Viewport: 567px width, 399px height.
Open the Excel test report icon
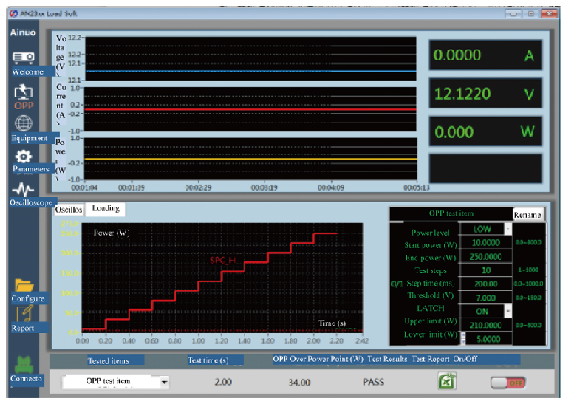[x=447, y=381]
